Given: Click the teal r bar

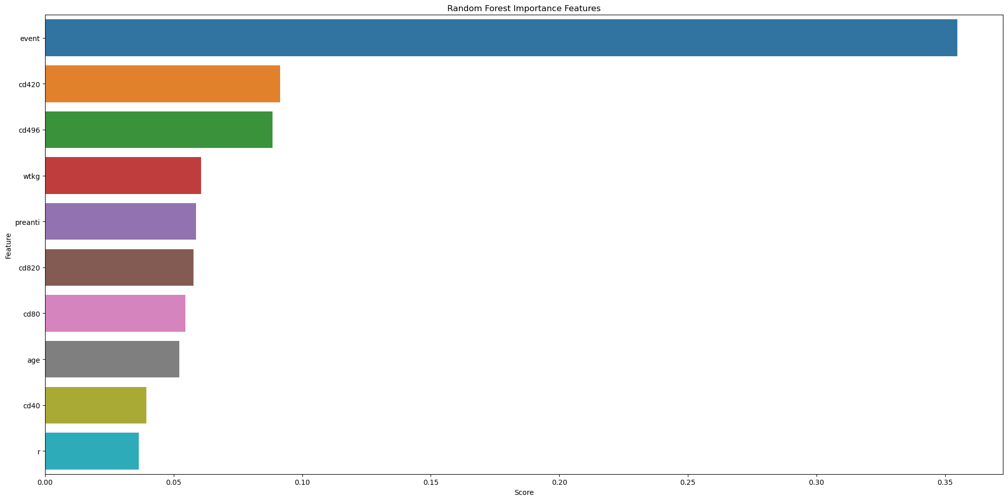Looking at the screenshot, I should click(92, 451).
